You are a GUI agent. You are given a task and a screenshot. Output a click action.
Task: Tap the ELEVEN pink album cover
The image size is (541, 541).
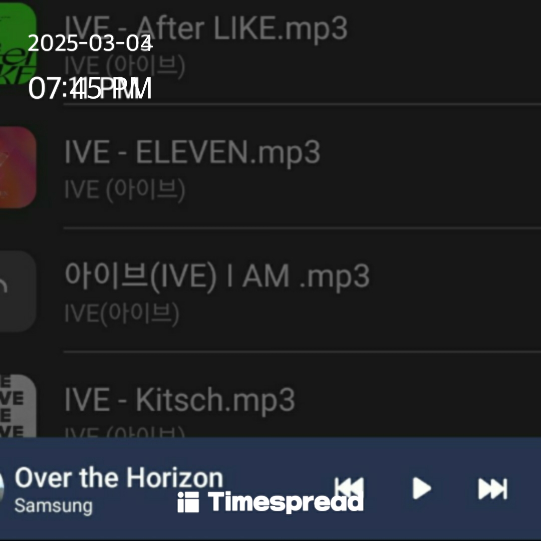click(x=18, y=167)
